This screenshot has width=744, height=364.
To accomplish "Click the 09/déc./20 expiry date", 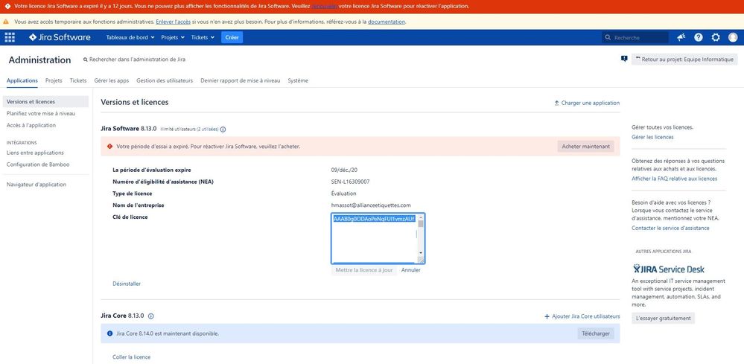I will [x=344, y=170].
